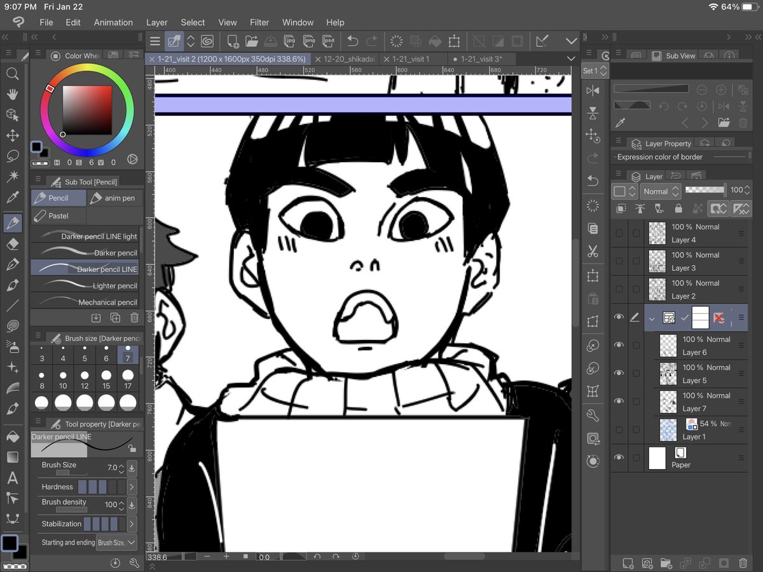Select the Pastel sub tool group
763x572 pixels.
click(x=58, y=215)
